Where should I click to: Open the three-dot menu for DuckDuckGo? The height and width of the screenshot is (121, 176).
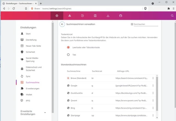153,93
